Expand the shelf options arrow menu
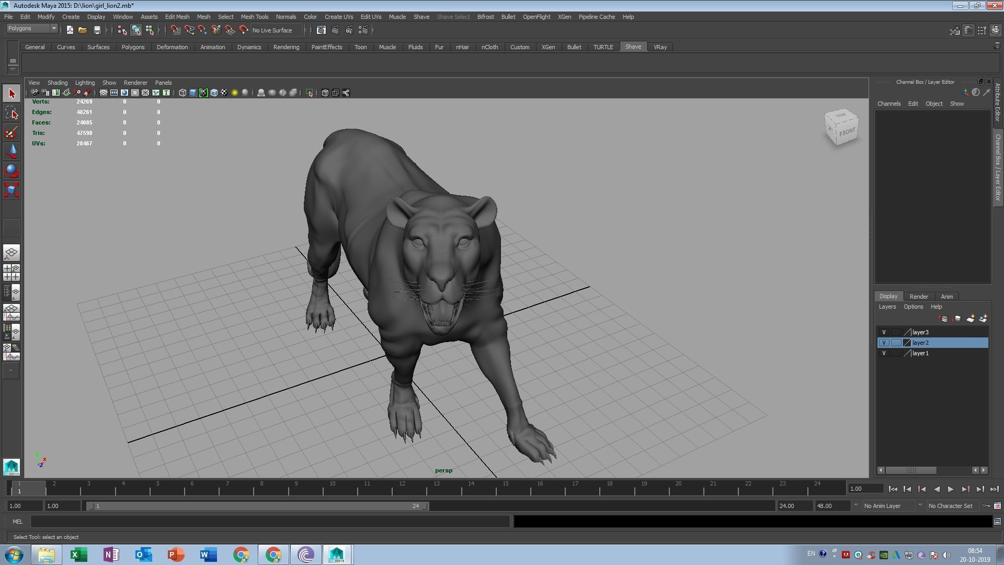The height and width of the screenshot is (565, 1004). coord(13,70)
